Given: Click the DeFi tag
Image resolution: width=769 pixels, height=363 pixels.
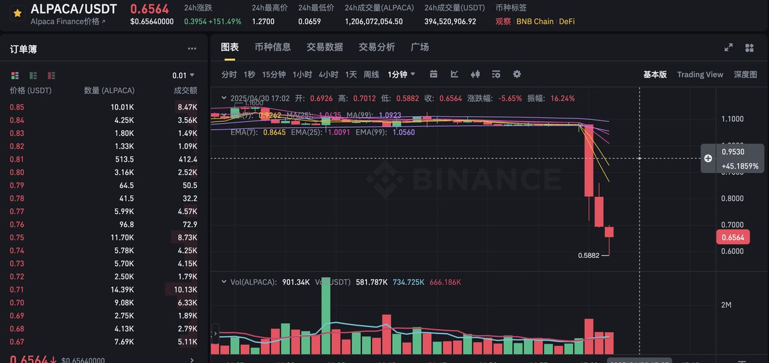Looking at the screenshot, I should coord(566,21).
